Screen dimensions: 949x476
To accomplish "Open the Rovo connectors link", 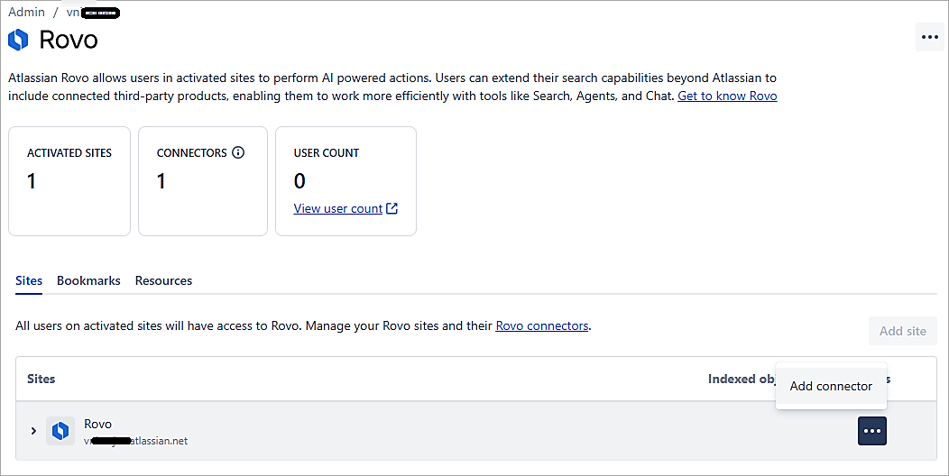I will [x=541, y=325].
